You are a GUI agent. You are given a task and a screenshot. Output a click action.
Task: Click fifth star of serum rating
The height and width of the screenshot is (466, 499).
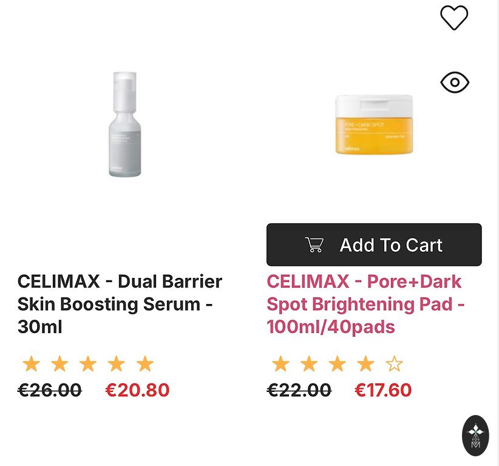tap(144, 364)
